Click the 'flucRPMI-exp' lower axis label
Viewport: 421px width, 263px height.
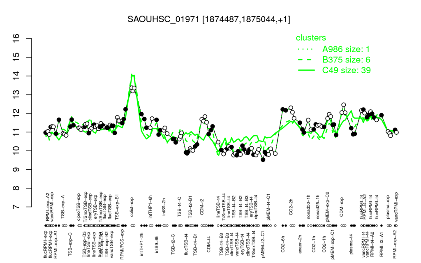tap(45, 244)
